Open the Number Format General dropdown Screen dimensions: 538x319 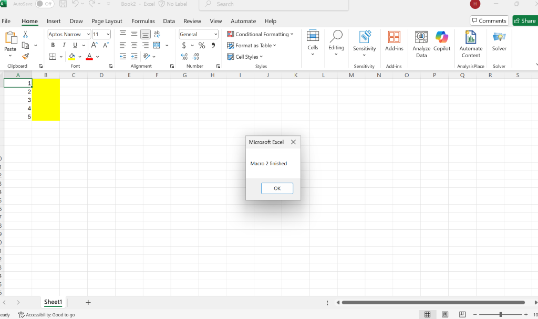point(215,34)
